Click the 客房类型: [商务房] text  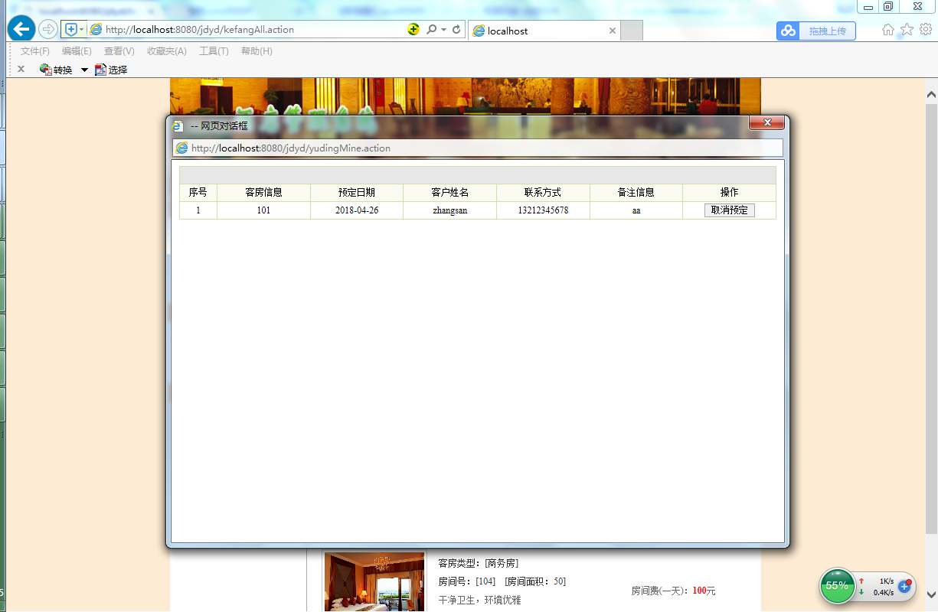click(x=479, y=563)
